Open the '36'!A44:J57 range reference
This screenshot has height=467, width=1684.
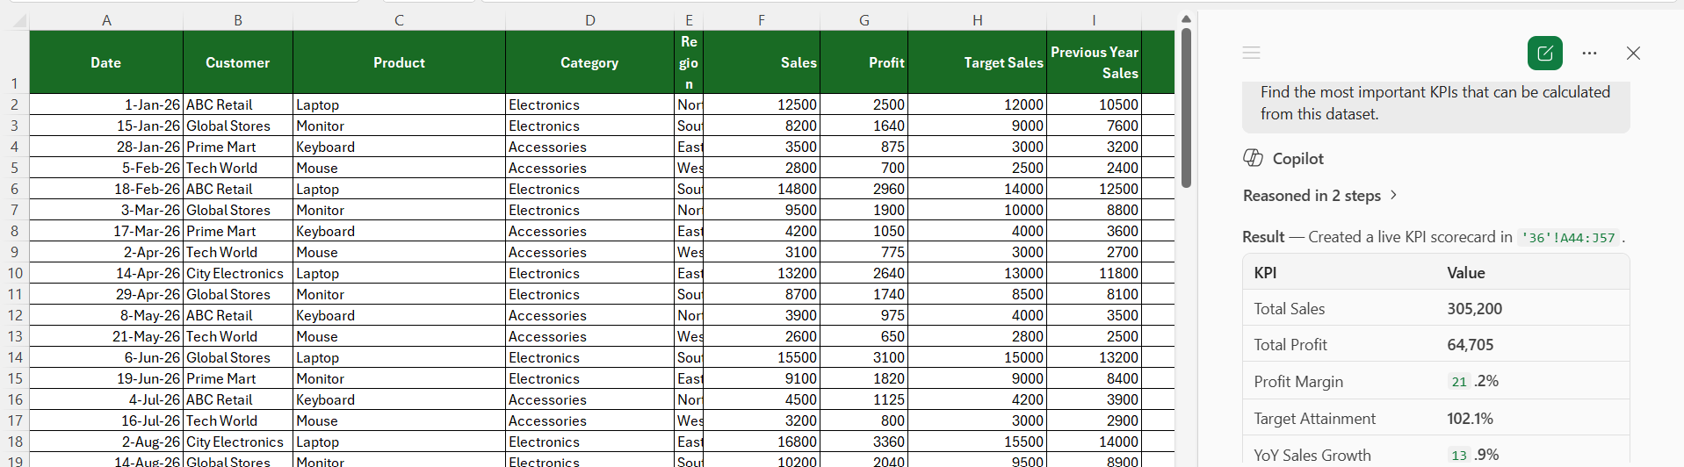tap(1568, 238)
